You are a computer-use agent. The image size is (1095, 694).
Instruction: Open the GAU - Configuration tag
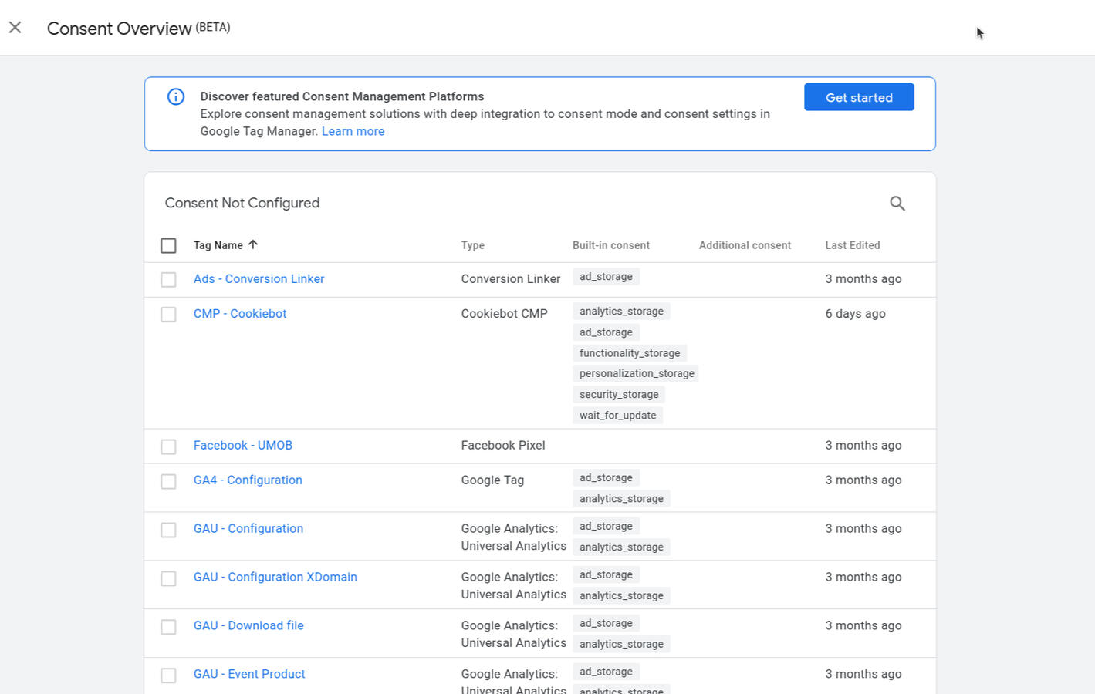tap(248, 529)
